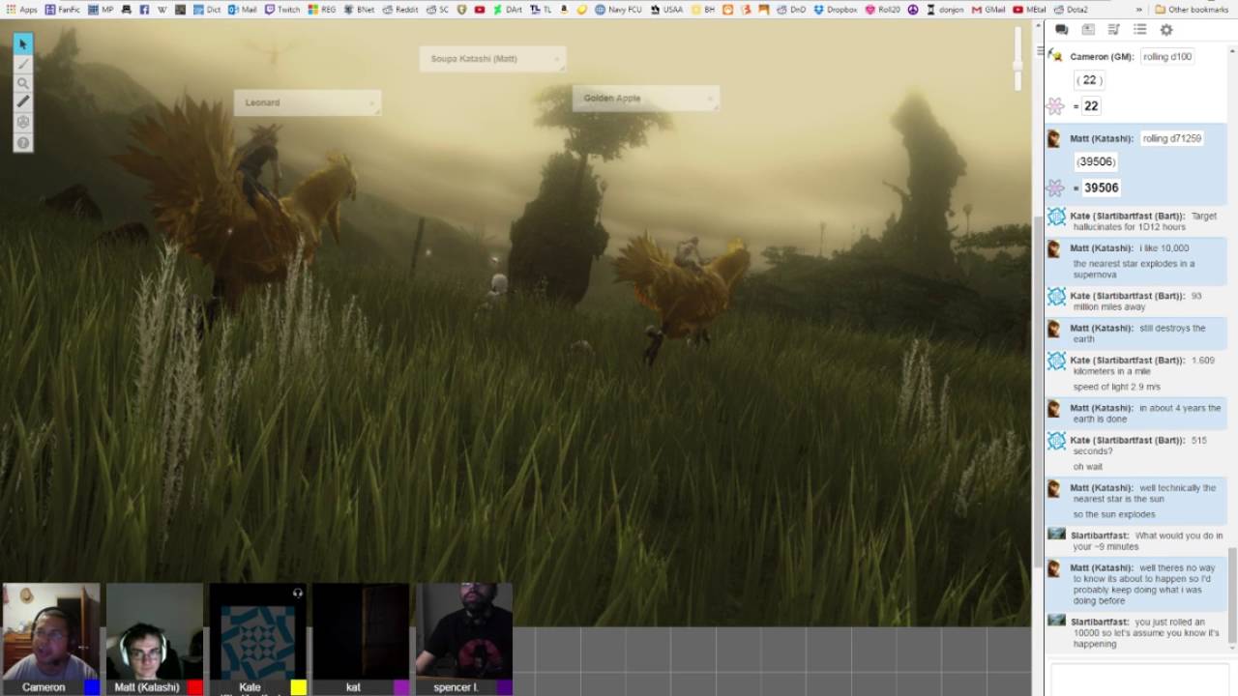Click the d100 roll result 22
This screenshot has width=1238, height=696.
coord(1091,106)
